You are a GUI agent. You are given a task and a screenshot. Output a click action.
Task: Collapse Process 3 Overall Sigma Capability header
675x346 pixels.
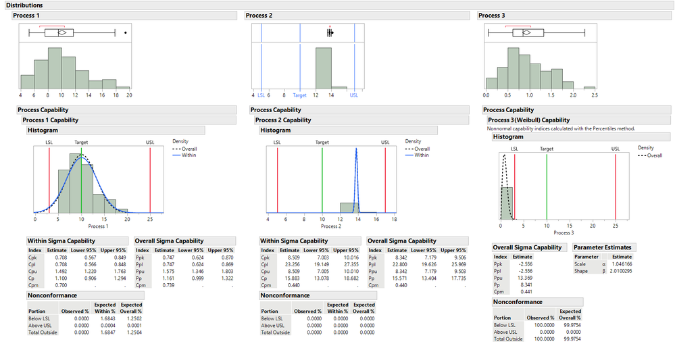(530, 247)
